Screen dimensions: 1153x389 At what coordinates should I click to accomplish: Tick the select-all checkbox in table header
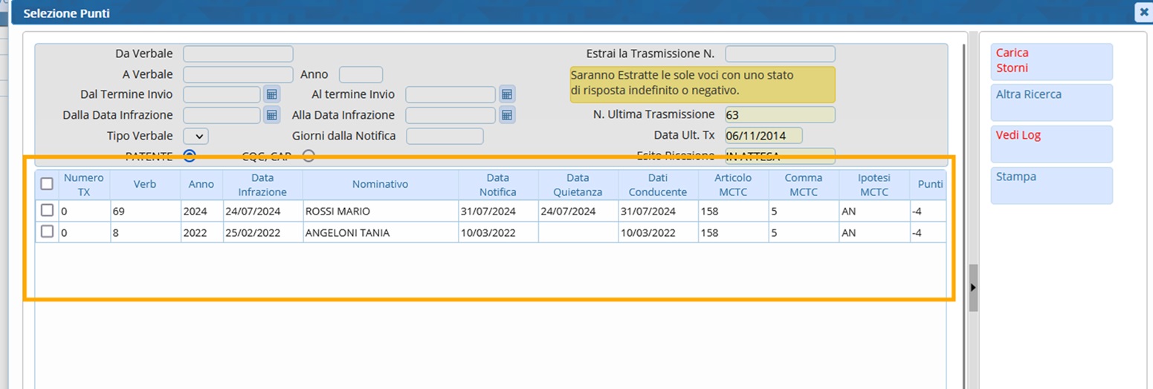(x=47, y=183)
